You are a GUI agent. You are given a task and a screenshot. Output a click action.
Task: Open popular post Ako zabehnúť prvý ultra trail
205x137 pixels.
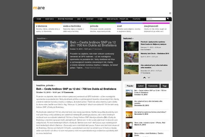[x=148, y=102]
